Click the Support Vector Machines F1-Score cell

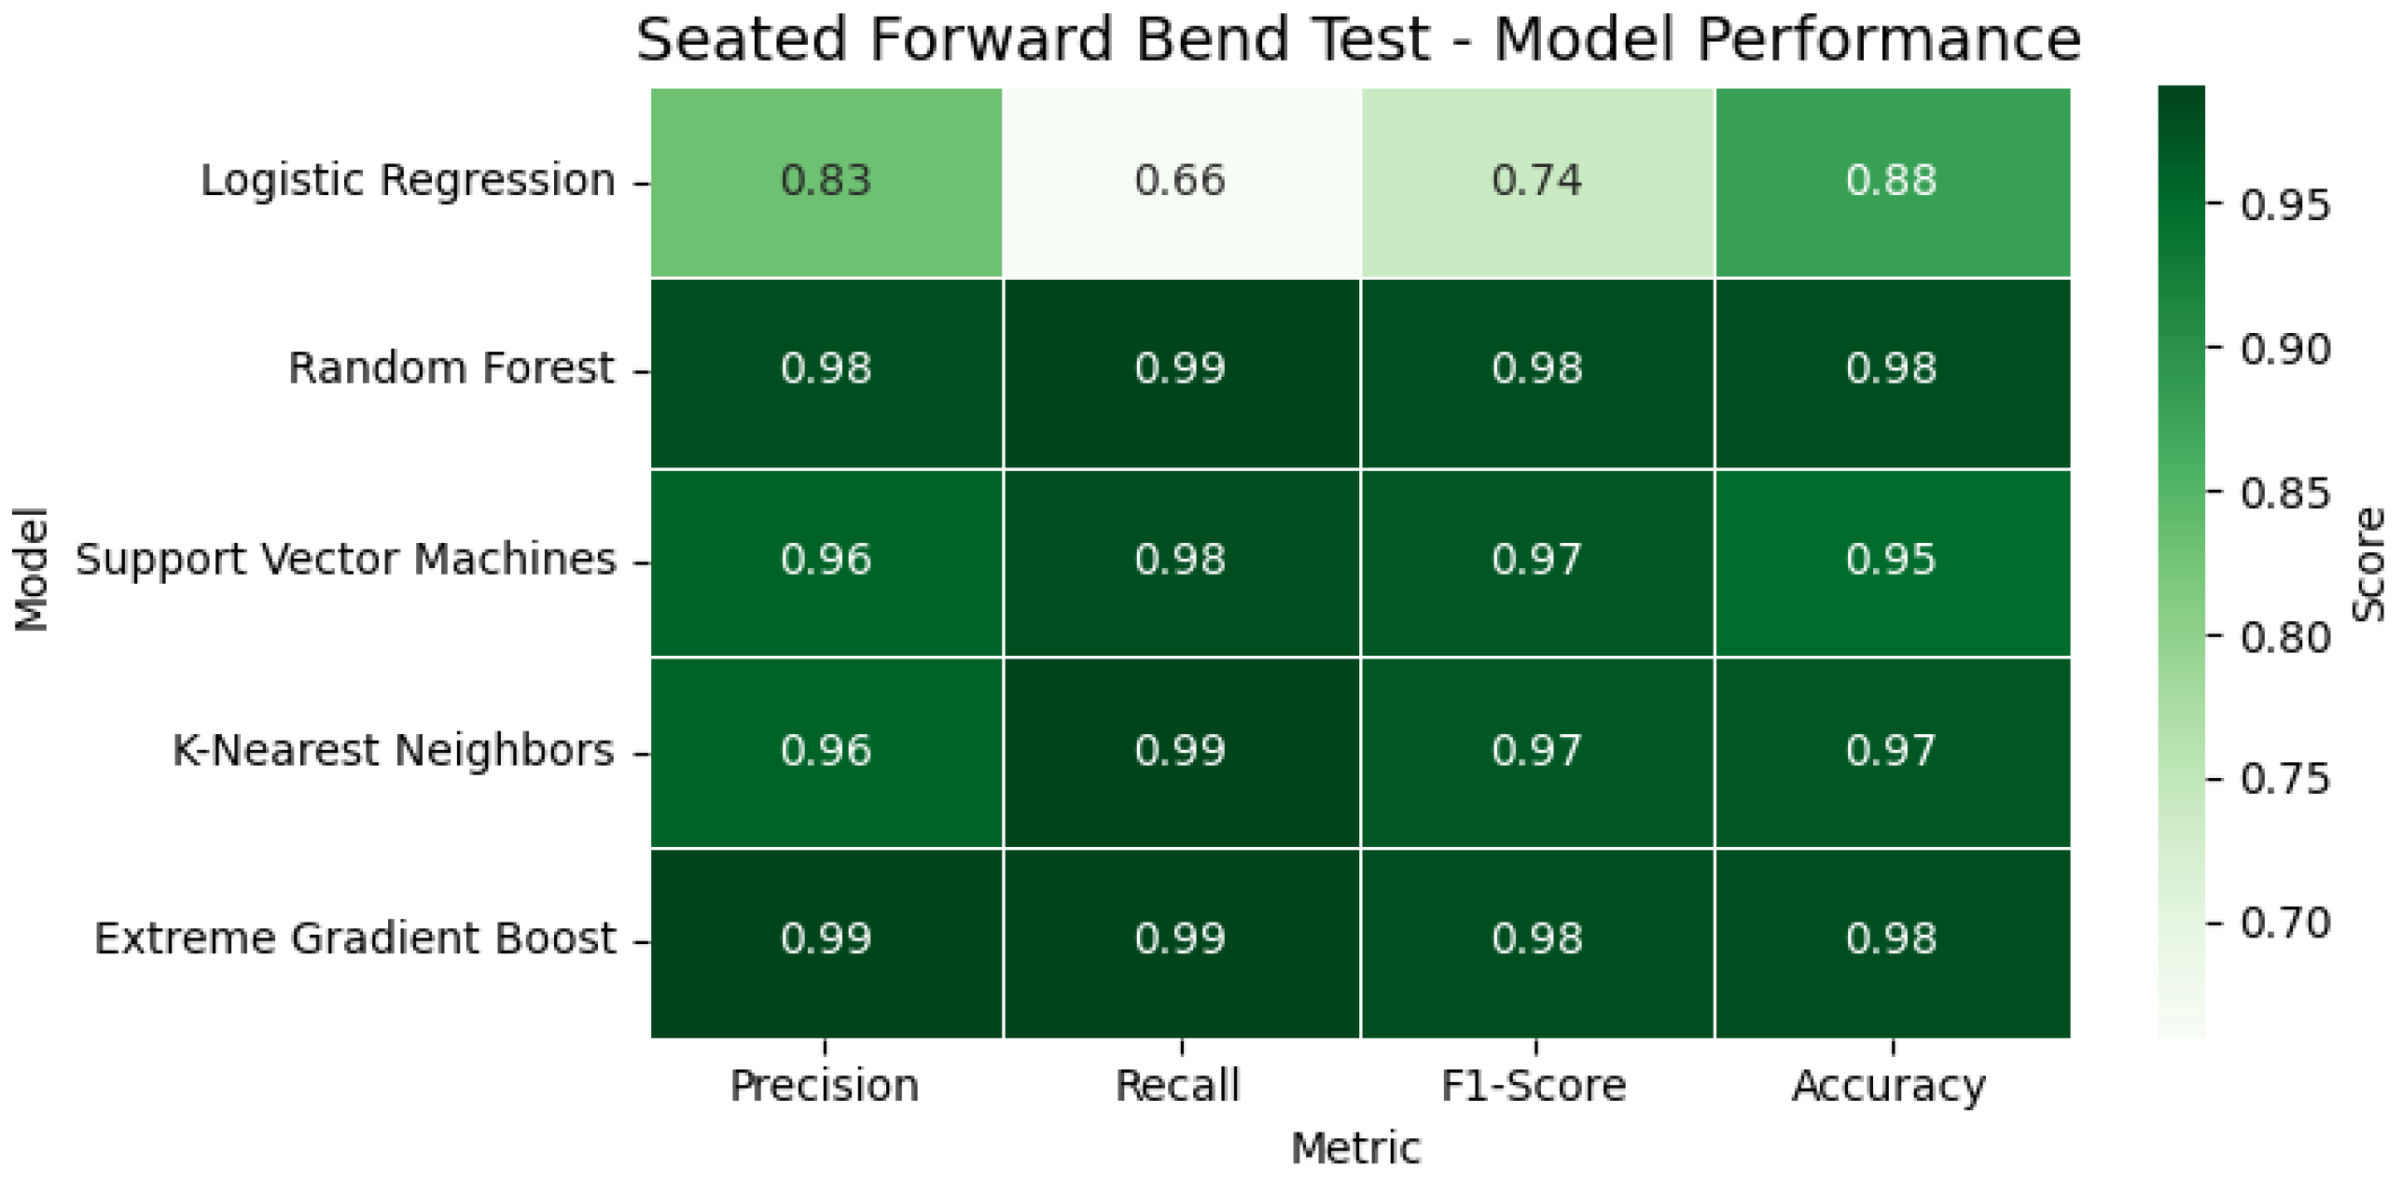coord(1536,562)
